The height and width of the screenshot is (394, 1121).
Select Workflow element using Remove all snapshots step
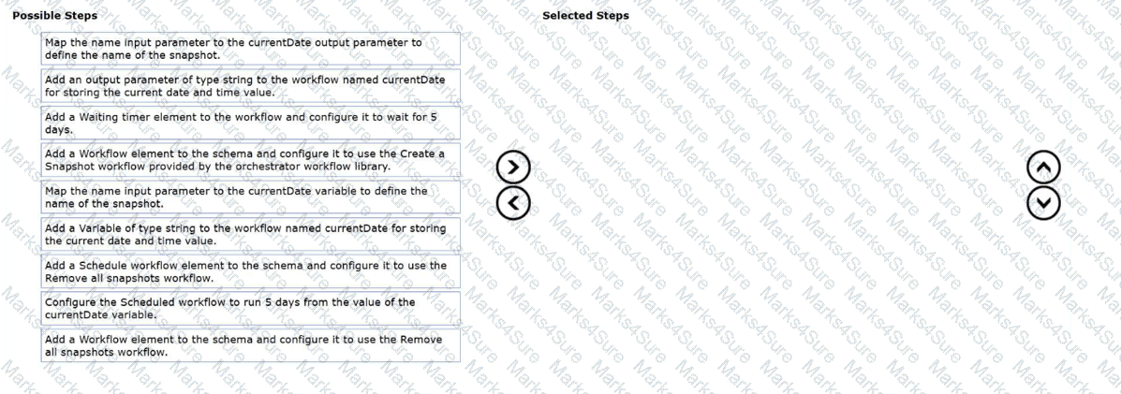tap(251, 345)
